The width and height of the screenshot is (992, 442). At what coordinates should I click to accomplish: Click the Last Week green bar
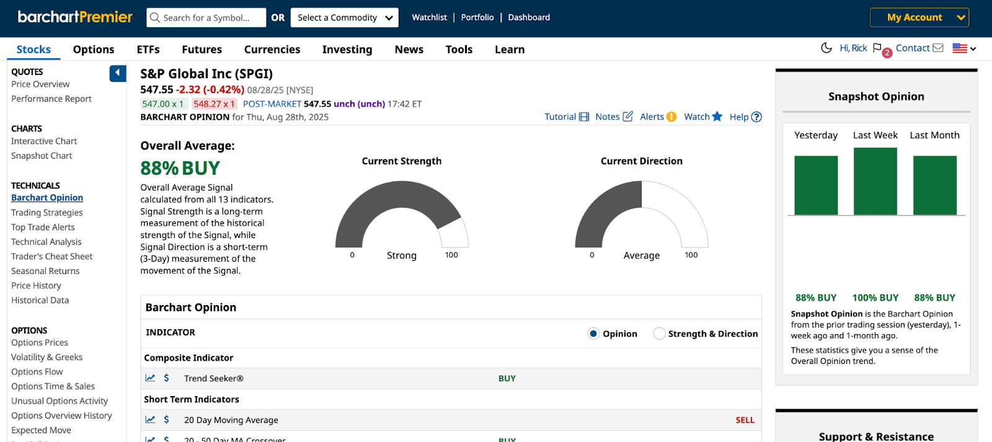pos(875,181)
